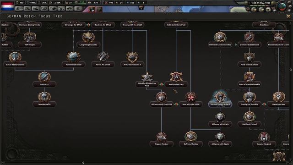Viewport: 293px width, 165px height.
Task: Click the Tactical Air Effort focus label
Action: pos(103,25)
